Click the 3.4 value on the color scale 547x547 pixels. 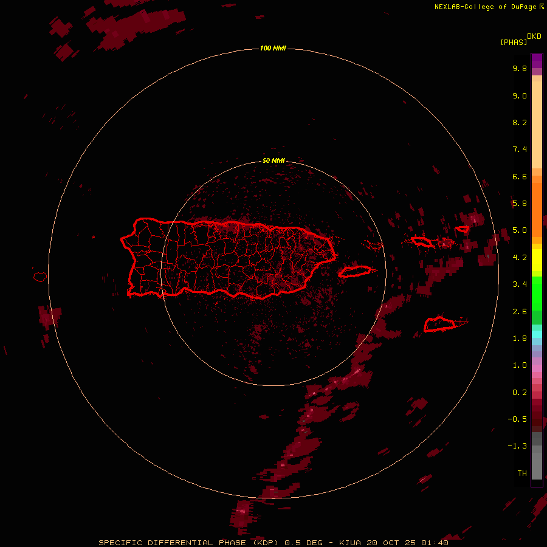coord(520,284)
